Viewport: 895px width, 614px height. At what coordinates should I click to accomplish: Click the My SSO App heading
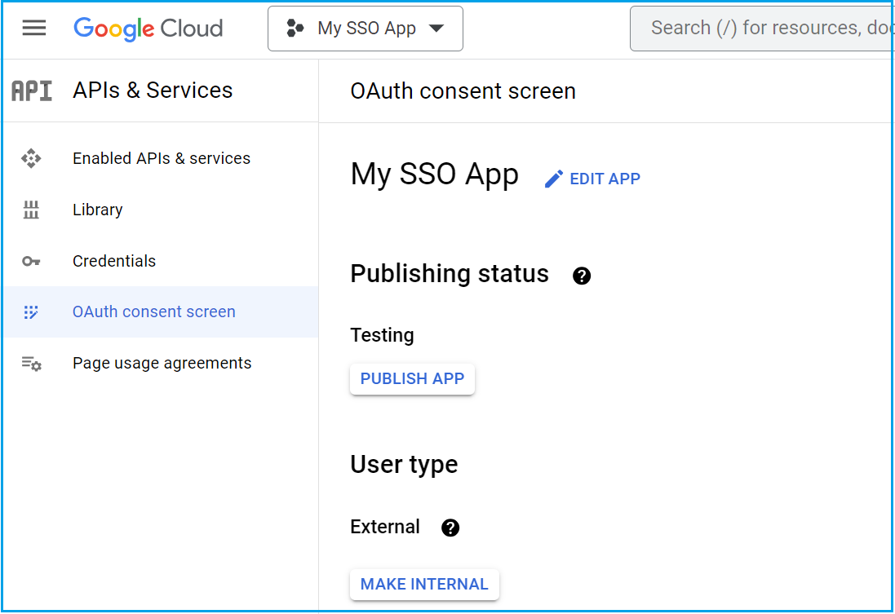(x=434, y=174)
